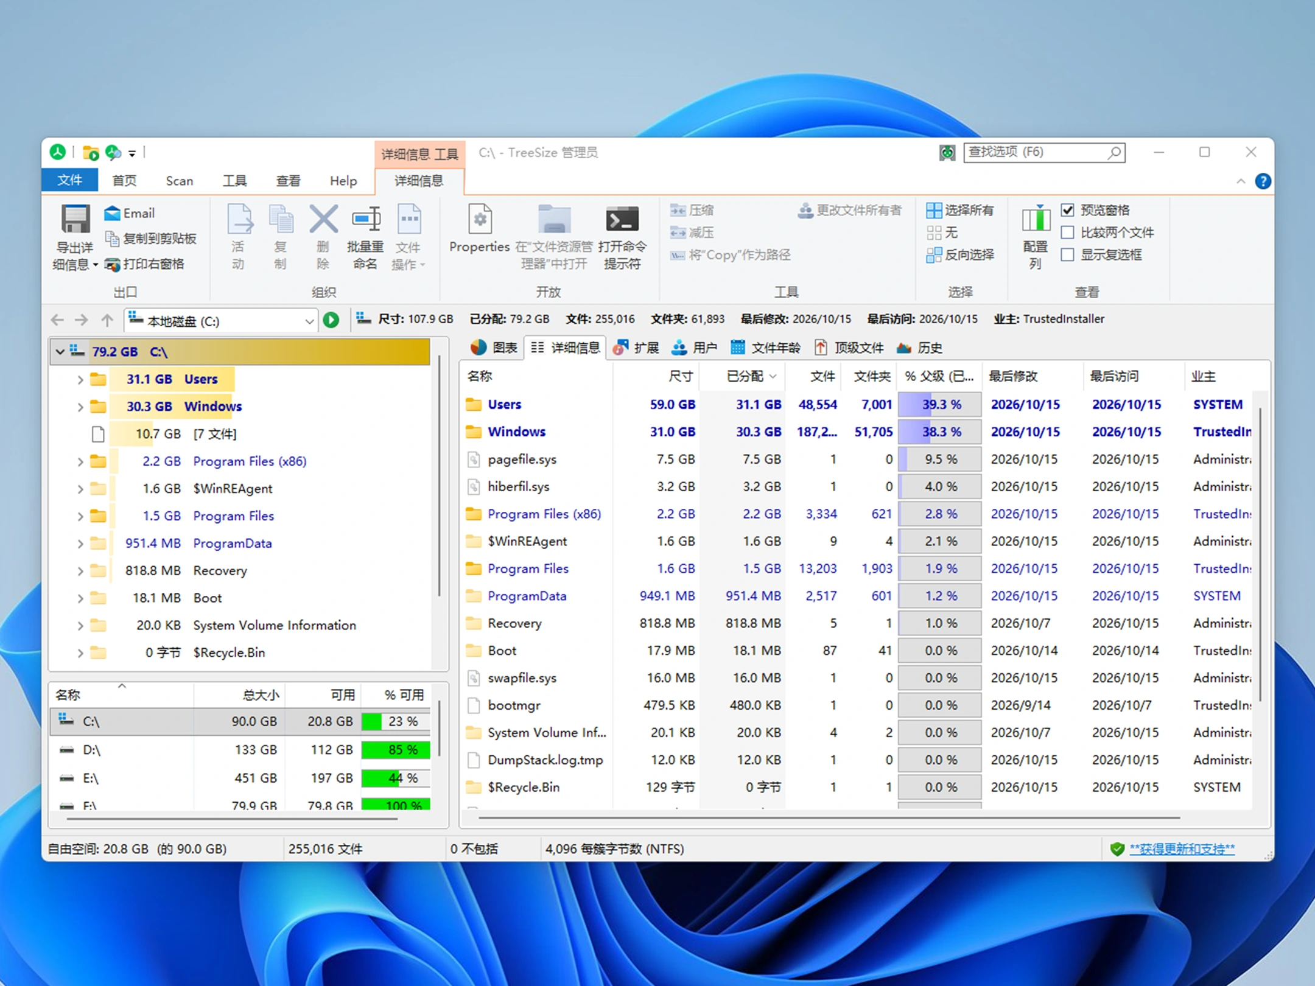Enable Compare two files (比较两个文件) checkbox
Viewport: 1315px width, 986px height.
pyautogui.click(x=1067, y=233)
